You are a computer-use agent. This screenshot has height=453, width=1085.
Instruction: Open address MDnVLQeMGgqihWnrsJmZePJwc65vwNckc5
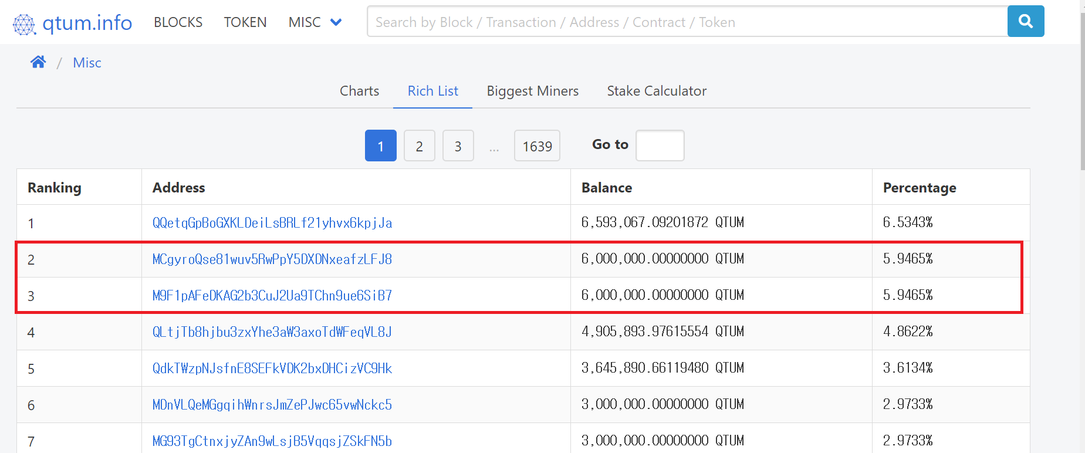pos(272,405)
